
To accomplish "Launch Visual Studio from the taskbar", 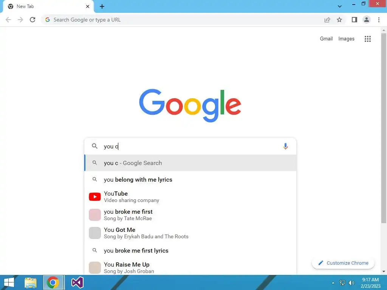I will pyautogui.click(x=77, y=282).
